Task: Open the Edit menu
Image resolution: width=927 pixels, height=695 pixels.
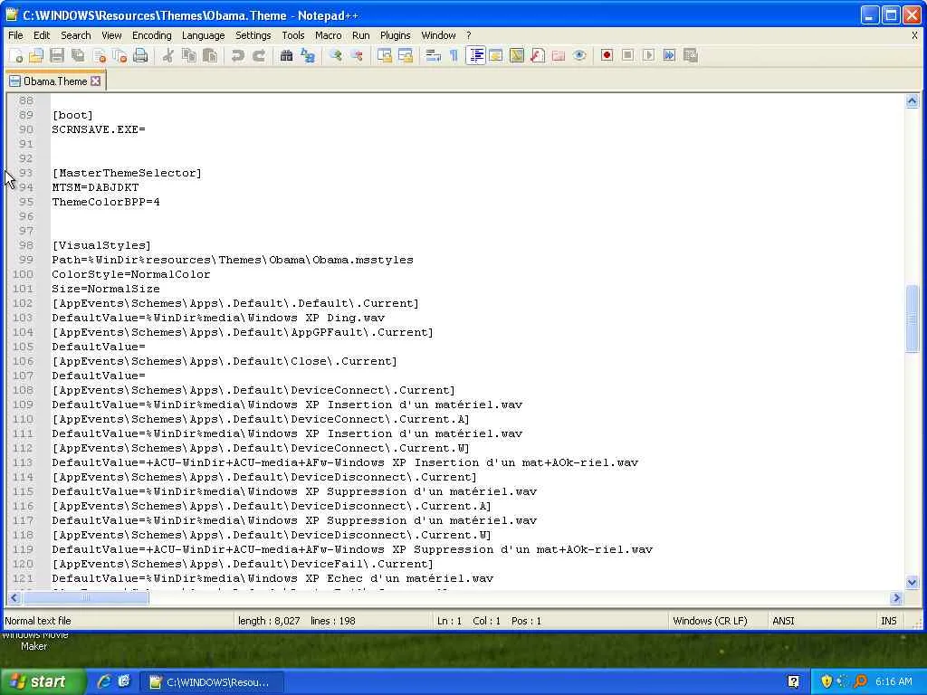Action: click(42, 35)
